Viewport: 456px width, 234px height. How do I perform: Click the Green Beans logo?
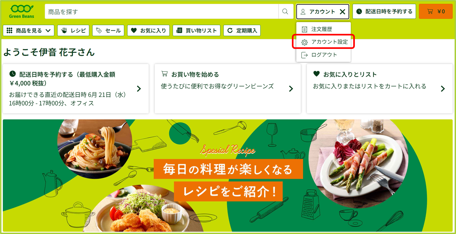22,11
